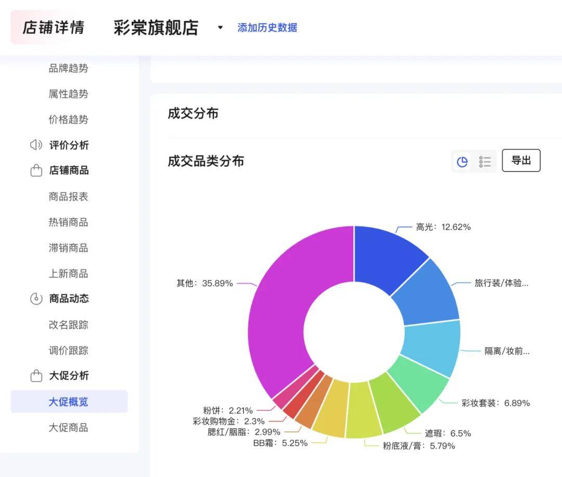Click the 高光: 12.62% label
Screen dimensions: 562x477
point(443,227)
